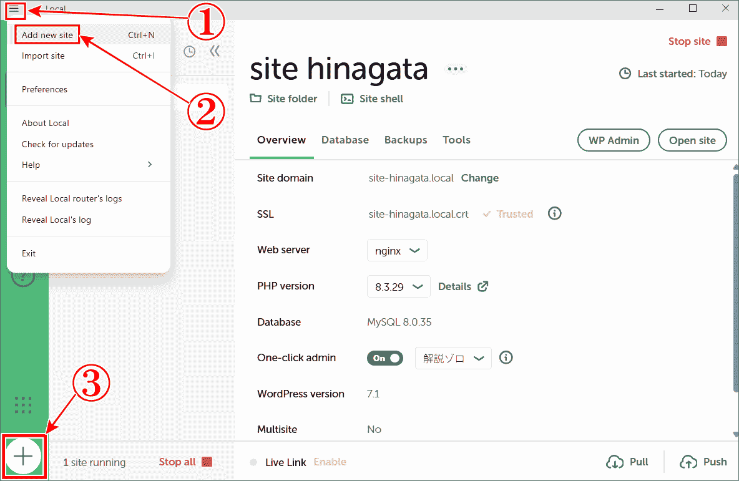739x481 pixels.
Task: Choose Exit from the menu
Action: [x=88, y=253]
